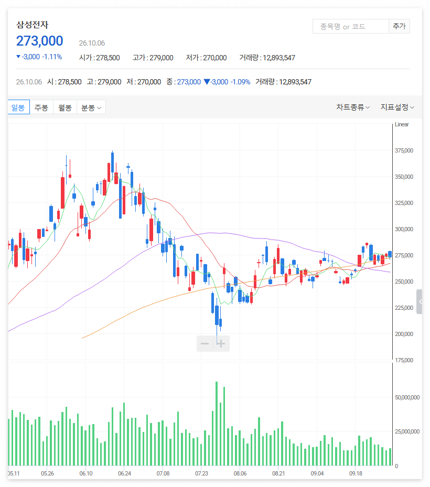Click the 저가 : 270,000 low price
The image size is (430, 487).
tap(206, 58)
